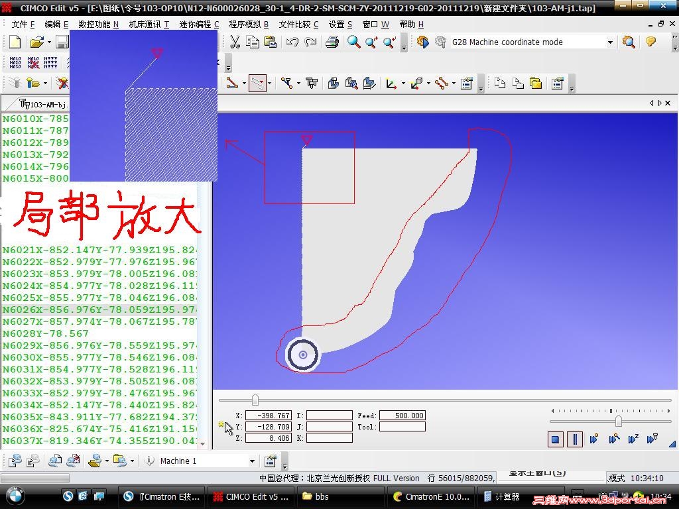
Task: Open the G28 Machine coordinate mode dropdown
Action: coord(610,42)
